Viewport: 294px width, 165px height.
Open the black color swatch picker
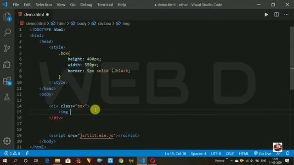[x=113, y=71]
